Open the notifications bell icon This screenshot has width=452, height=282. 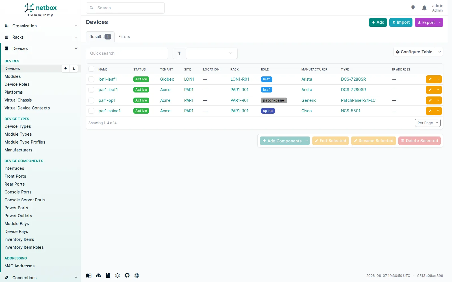coord(424,8)
